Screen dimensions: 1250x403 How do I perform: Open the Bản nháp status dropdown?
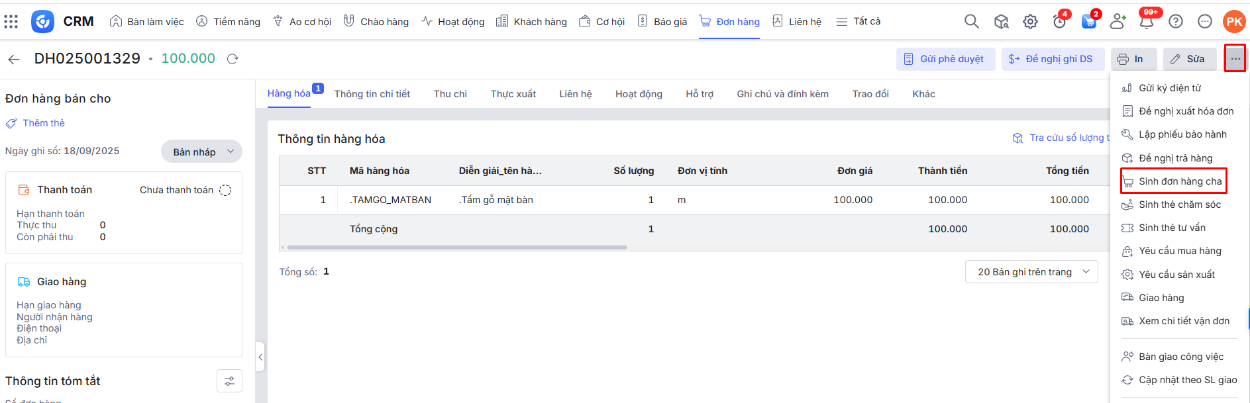[201, 152]
